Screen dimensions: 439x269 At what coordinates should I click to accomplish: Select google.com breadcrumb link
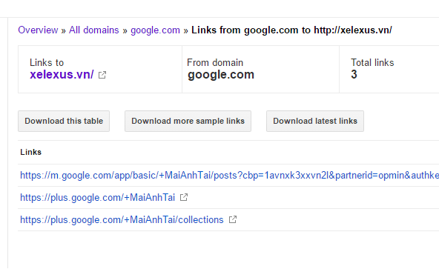click(155, 30)
